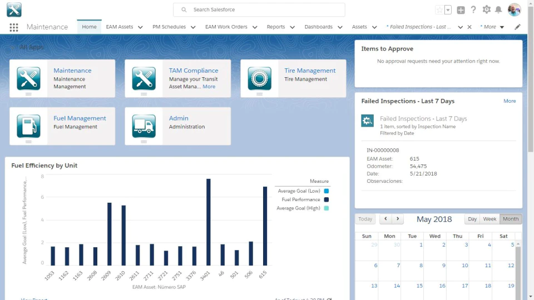This screenshot has height=300, width=534.
Task: Open Setup gear icon in header
Action: (x=486, y=9)
